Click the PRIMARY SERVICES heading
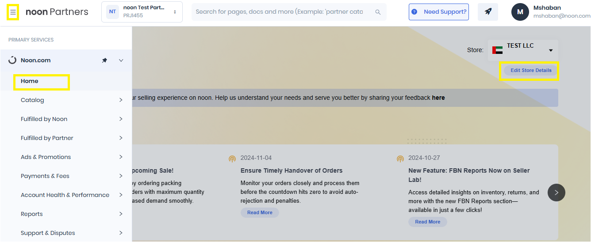This screenshot has height=242, width=591. 31,40
